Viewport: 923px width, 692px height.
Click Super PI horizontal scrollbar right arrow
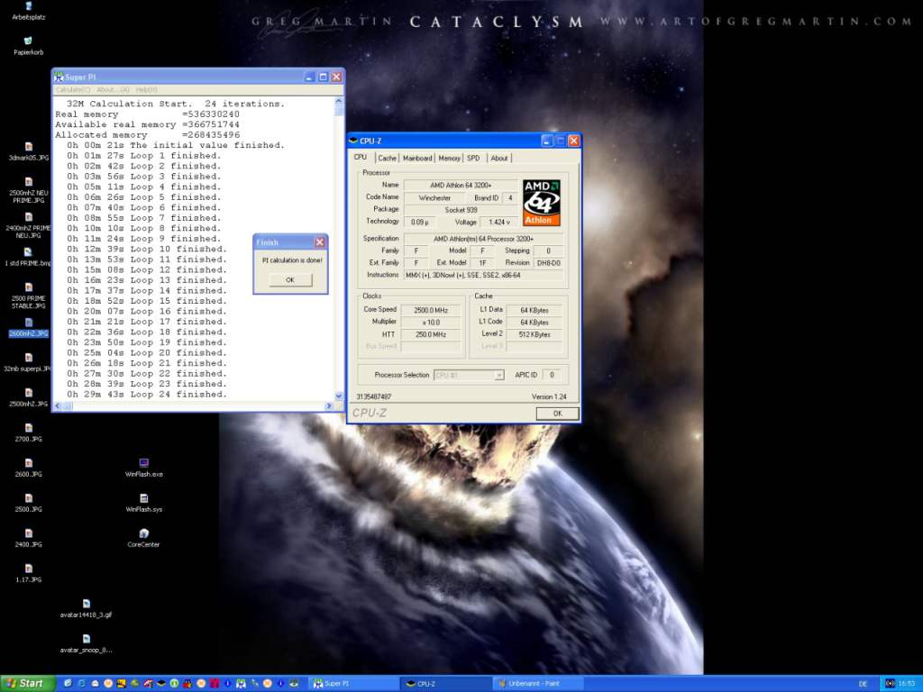(x=329, y=406)
